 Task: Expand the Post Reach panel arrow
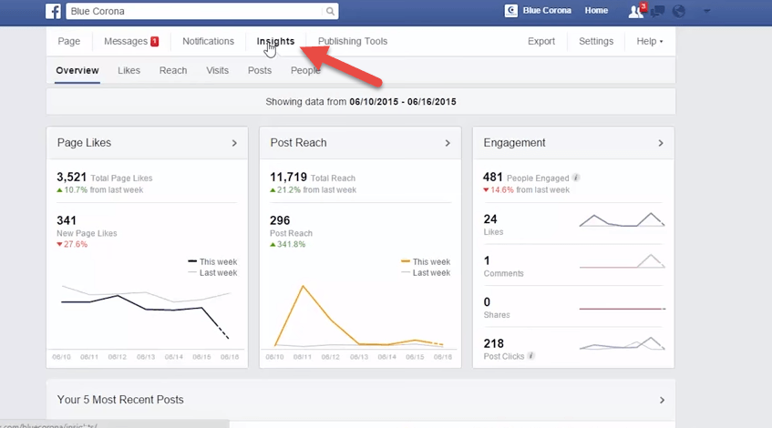pyautogui.click(x=448, y=143)
